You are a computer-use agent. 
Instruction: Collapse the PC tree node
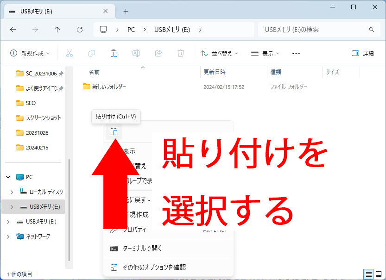coord(8,177)
